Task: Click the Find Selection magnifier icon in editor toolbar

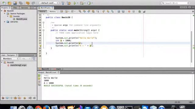Action: coord(80,12)
